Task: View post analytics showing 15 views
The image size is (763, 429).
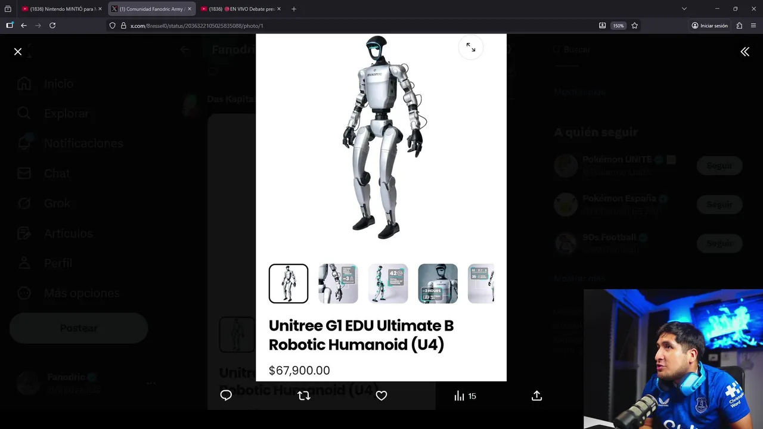Action: [466, 396]
